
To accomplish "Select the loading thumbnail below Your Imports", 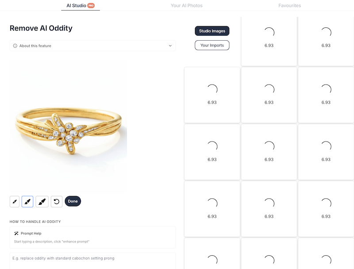I will click(x=212, y=95).
